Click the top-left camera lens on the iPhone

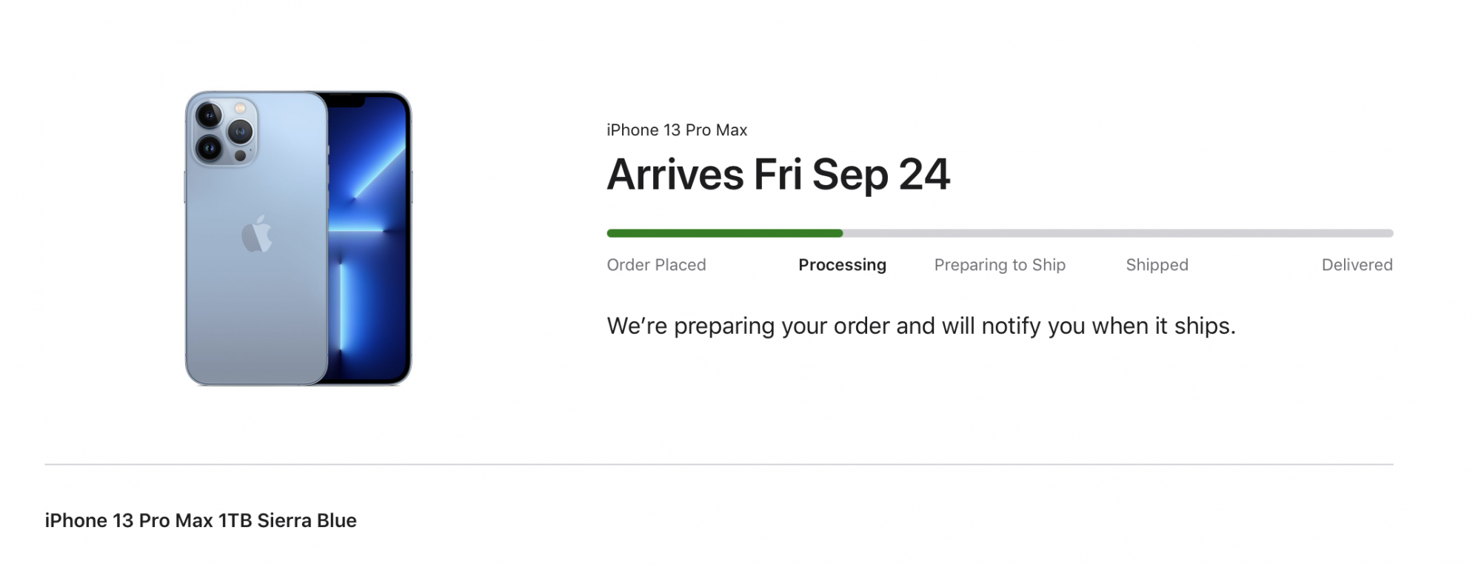pos(209,115)
